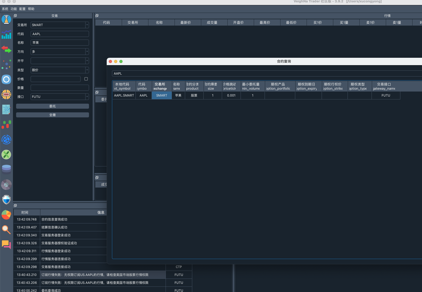Viewport: 422px width, 292px height.
Task: Select the highlighted SMART cell in contract table
Action: (x=162, y=95)
